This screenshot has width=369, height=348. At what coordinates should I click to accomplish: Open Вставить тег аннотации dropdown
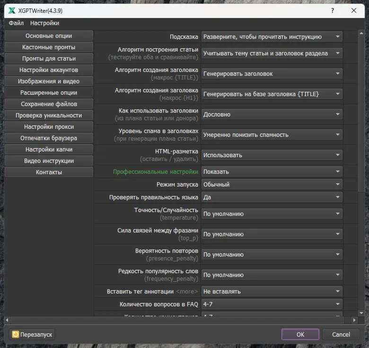coord(272,292)
